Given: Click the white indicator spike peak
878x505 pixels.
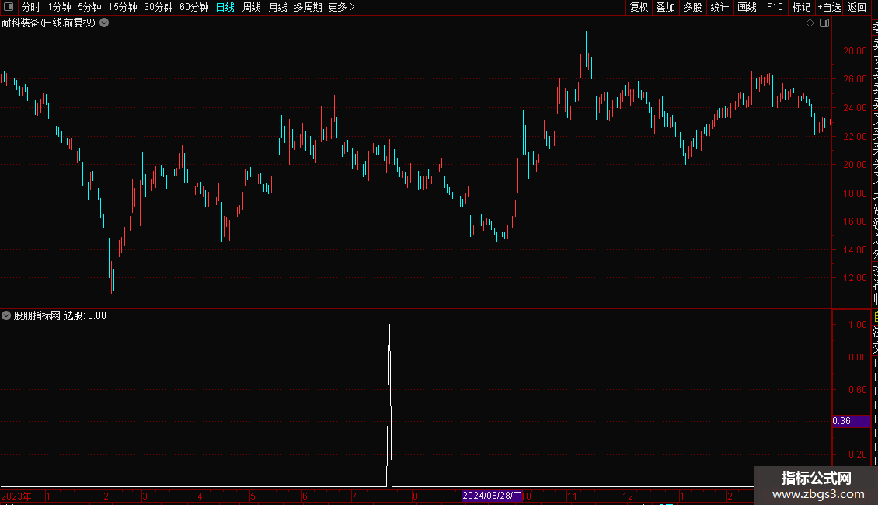Looking at the screenshot, I should 390,326.
